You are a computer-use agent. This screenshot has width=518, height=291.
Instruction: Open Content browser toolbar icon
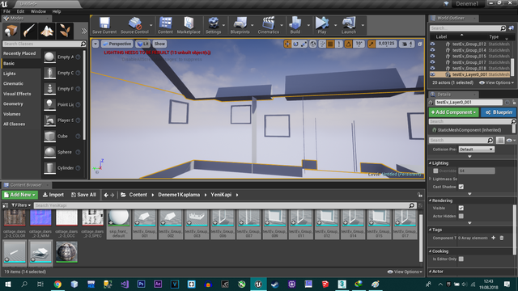tap(165, 25)
